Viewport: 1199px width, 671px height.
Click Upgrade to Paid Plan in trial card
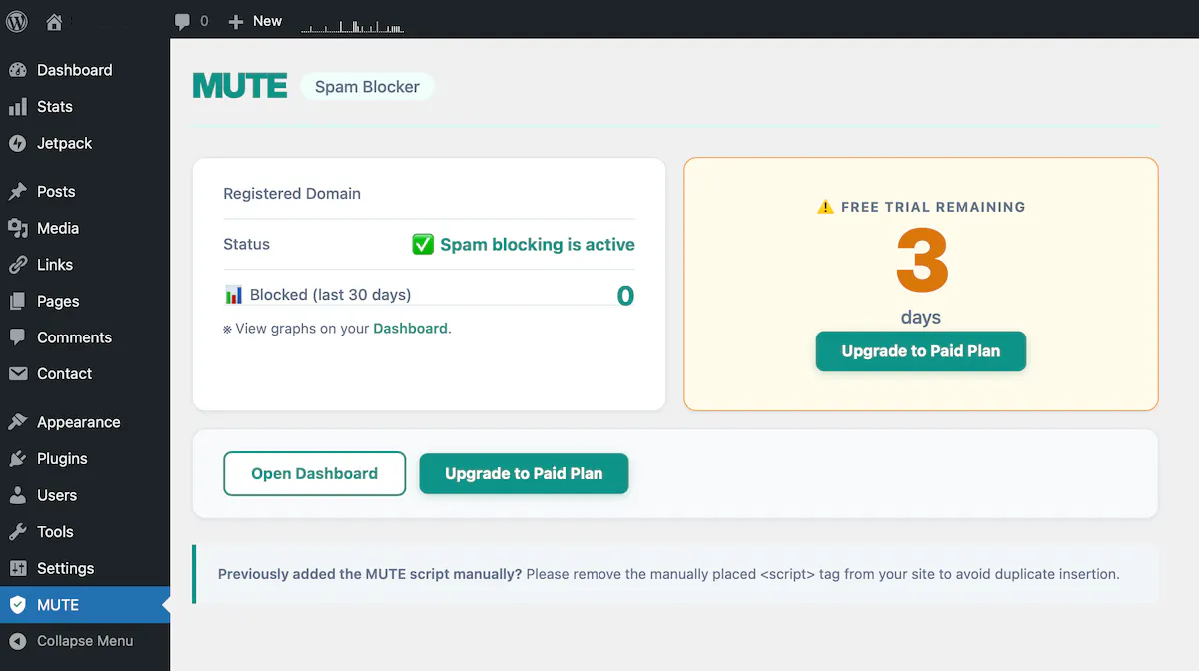pos(921,351)
